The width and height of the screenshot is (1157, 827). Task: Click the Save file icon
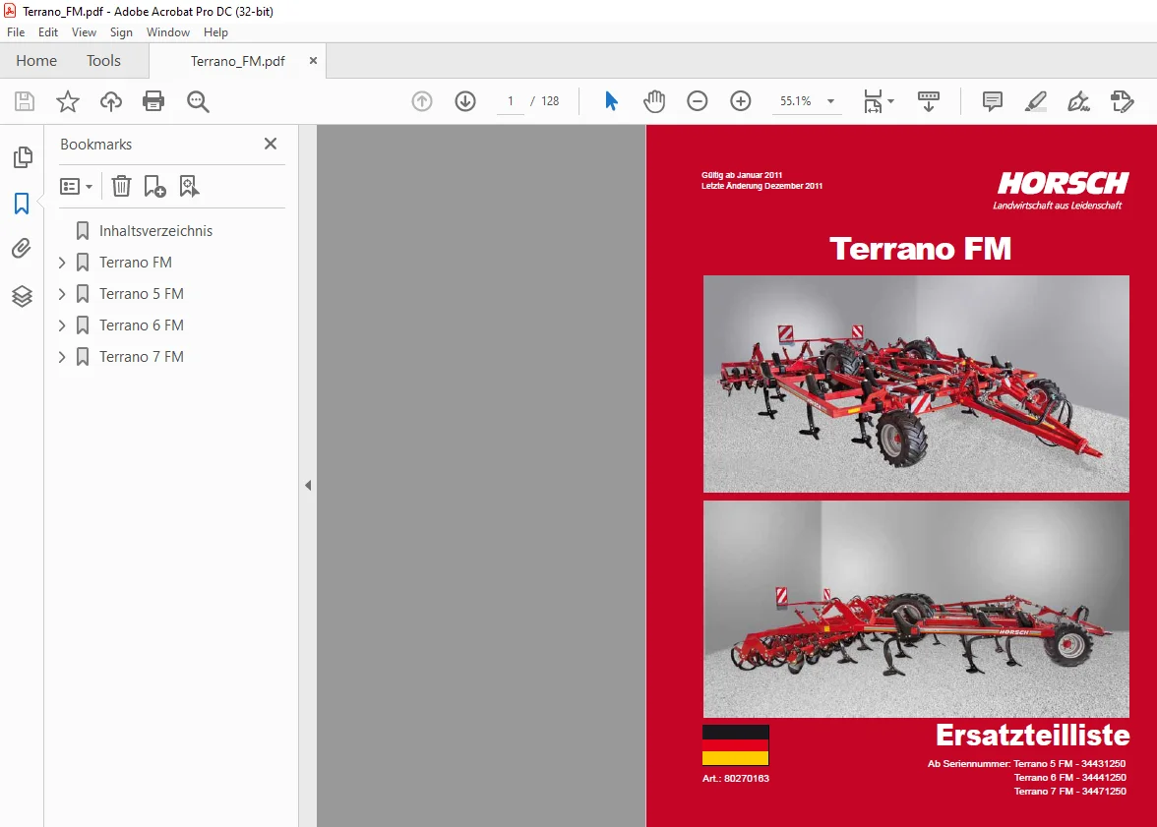click(x=25, y=101)
